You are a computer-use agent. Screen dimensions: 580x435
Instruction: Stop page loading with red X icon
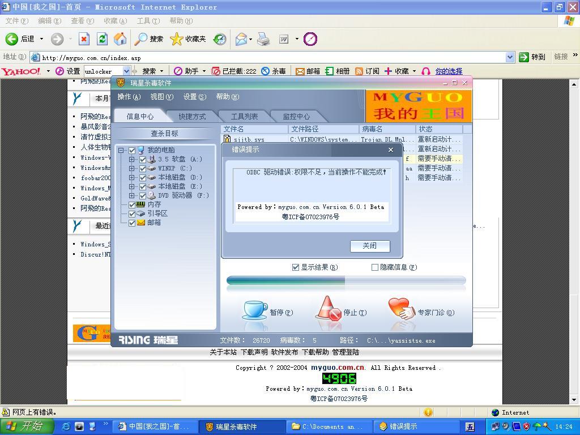click(84, 39)
